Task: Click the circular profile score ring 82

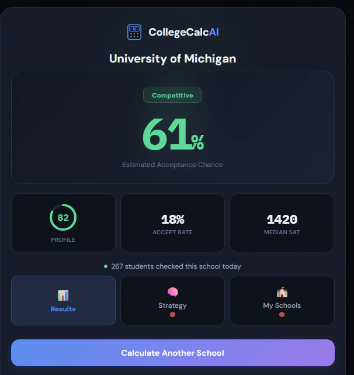Action: (63, 217)
